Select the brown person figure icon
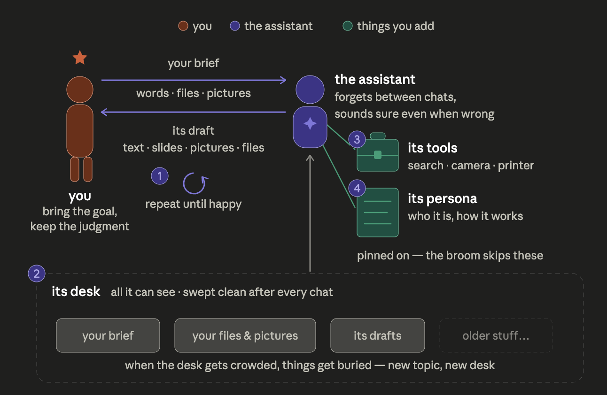Screen dimensions: 607x395 [x=80, y=129]
